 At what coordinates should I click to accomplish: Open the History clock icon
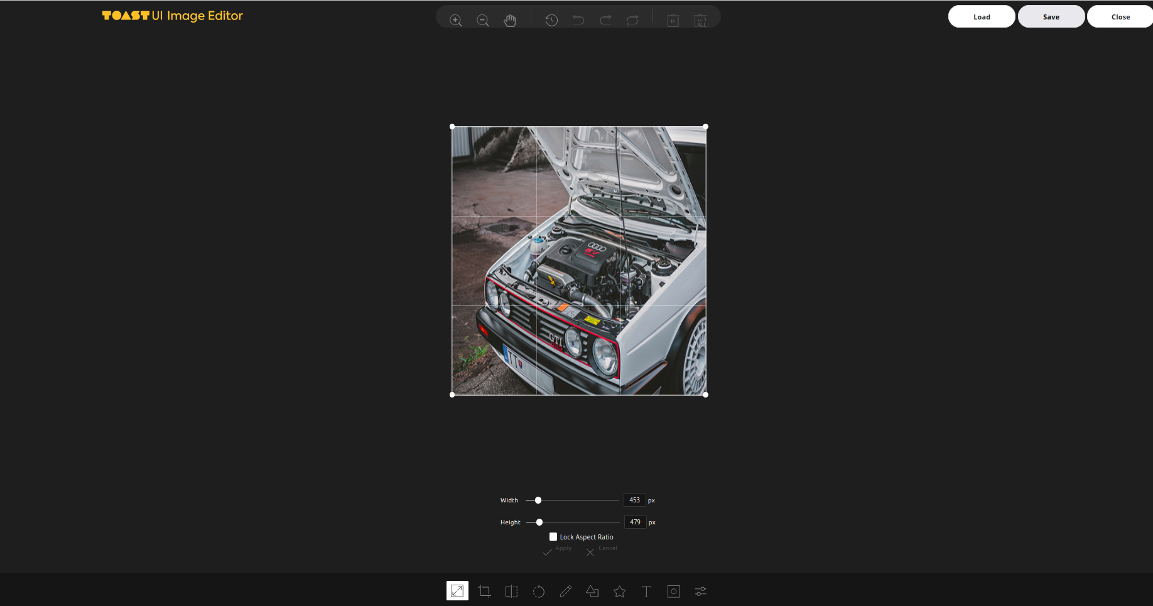pos(551,20)
